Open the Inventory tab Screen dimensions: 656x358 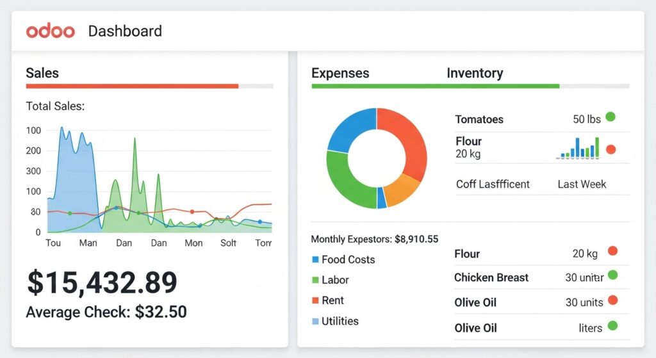click(x=475, y=73)
